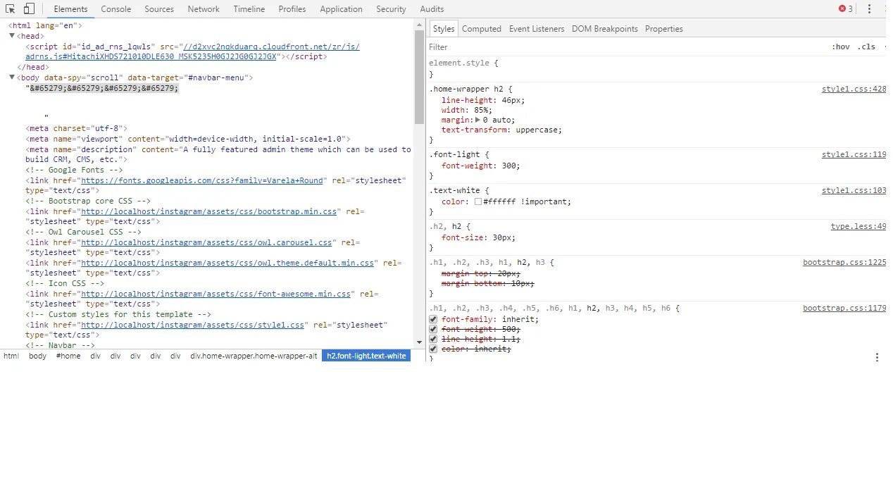Follow the bootstrap.min.css href link
The height and width of the screenshot is (503, 893).
coord(209,211)
